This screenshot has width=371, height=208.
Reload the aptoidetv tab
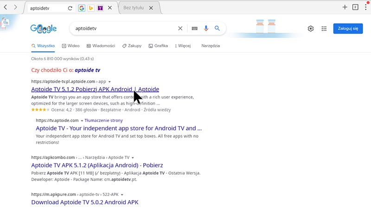[70, 8]
